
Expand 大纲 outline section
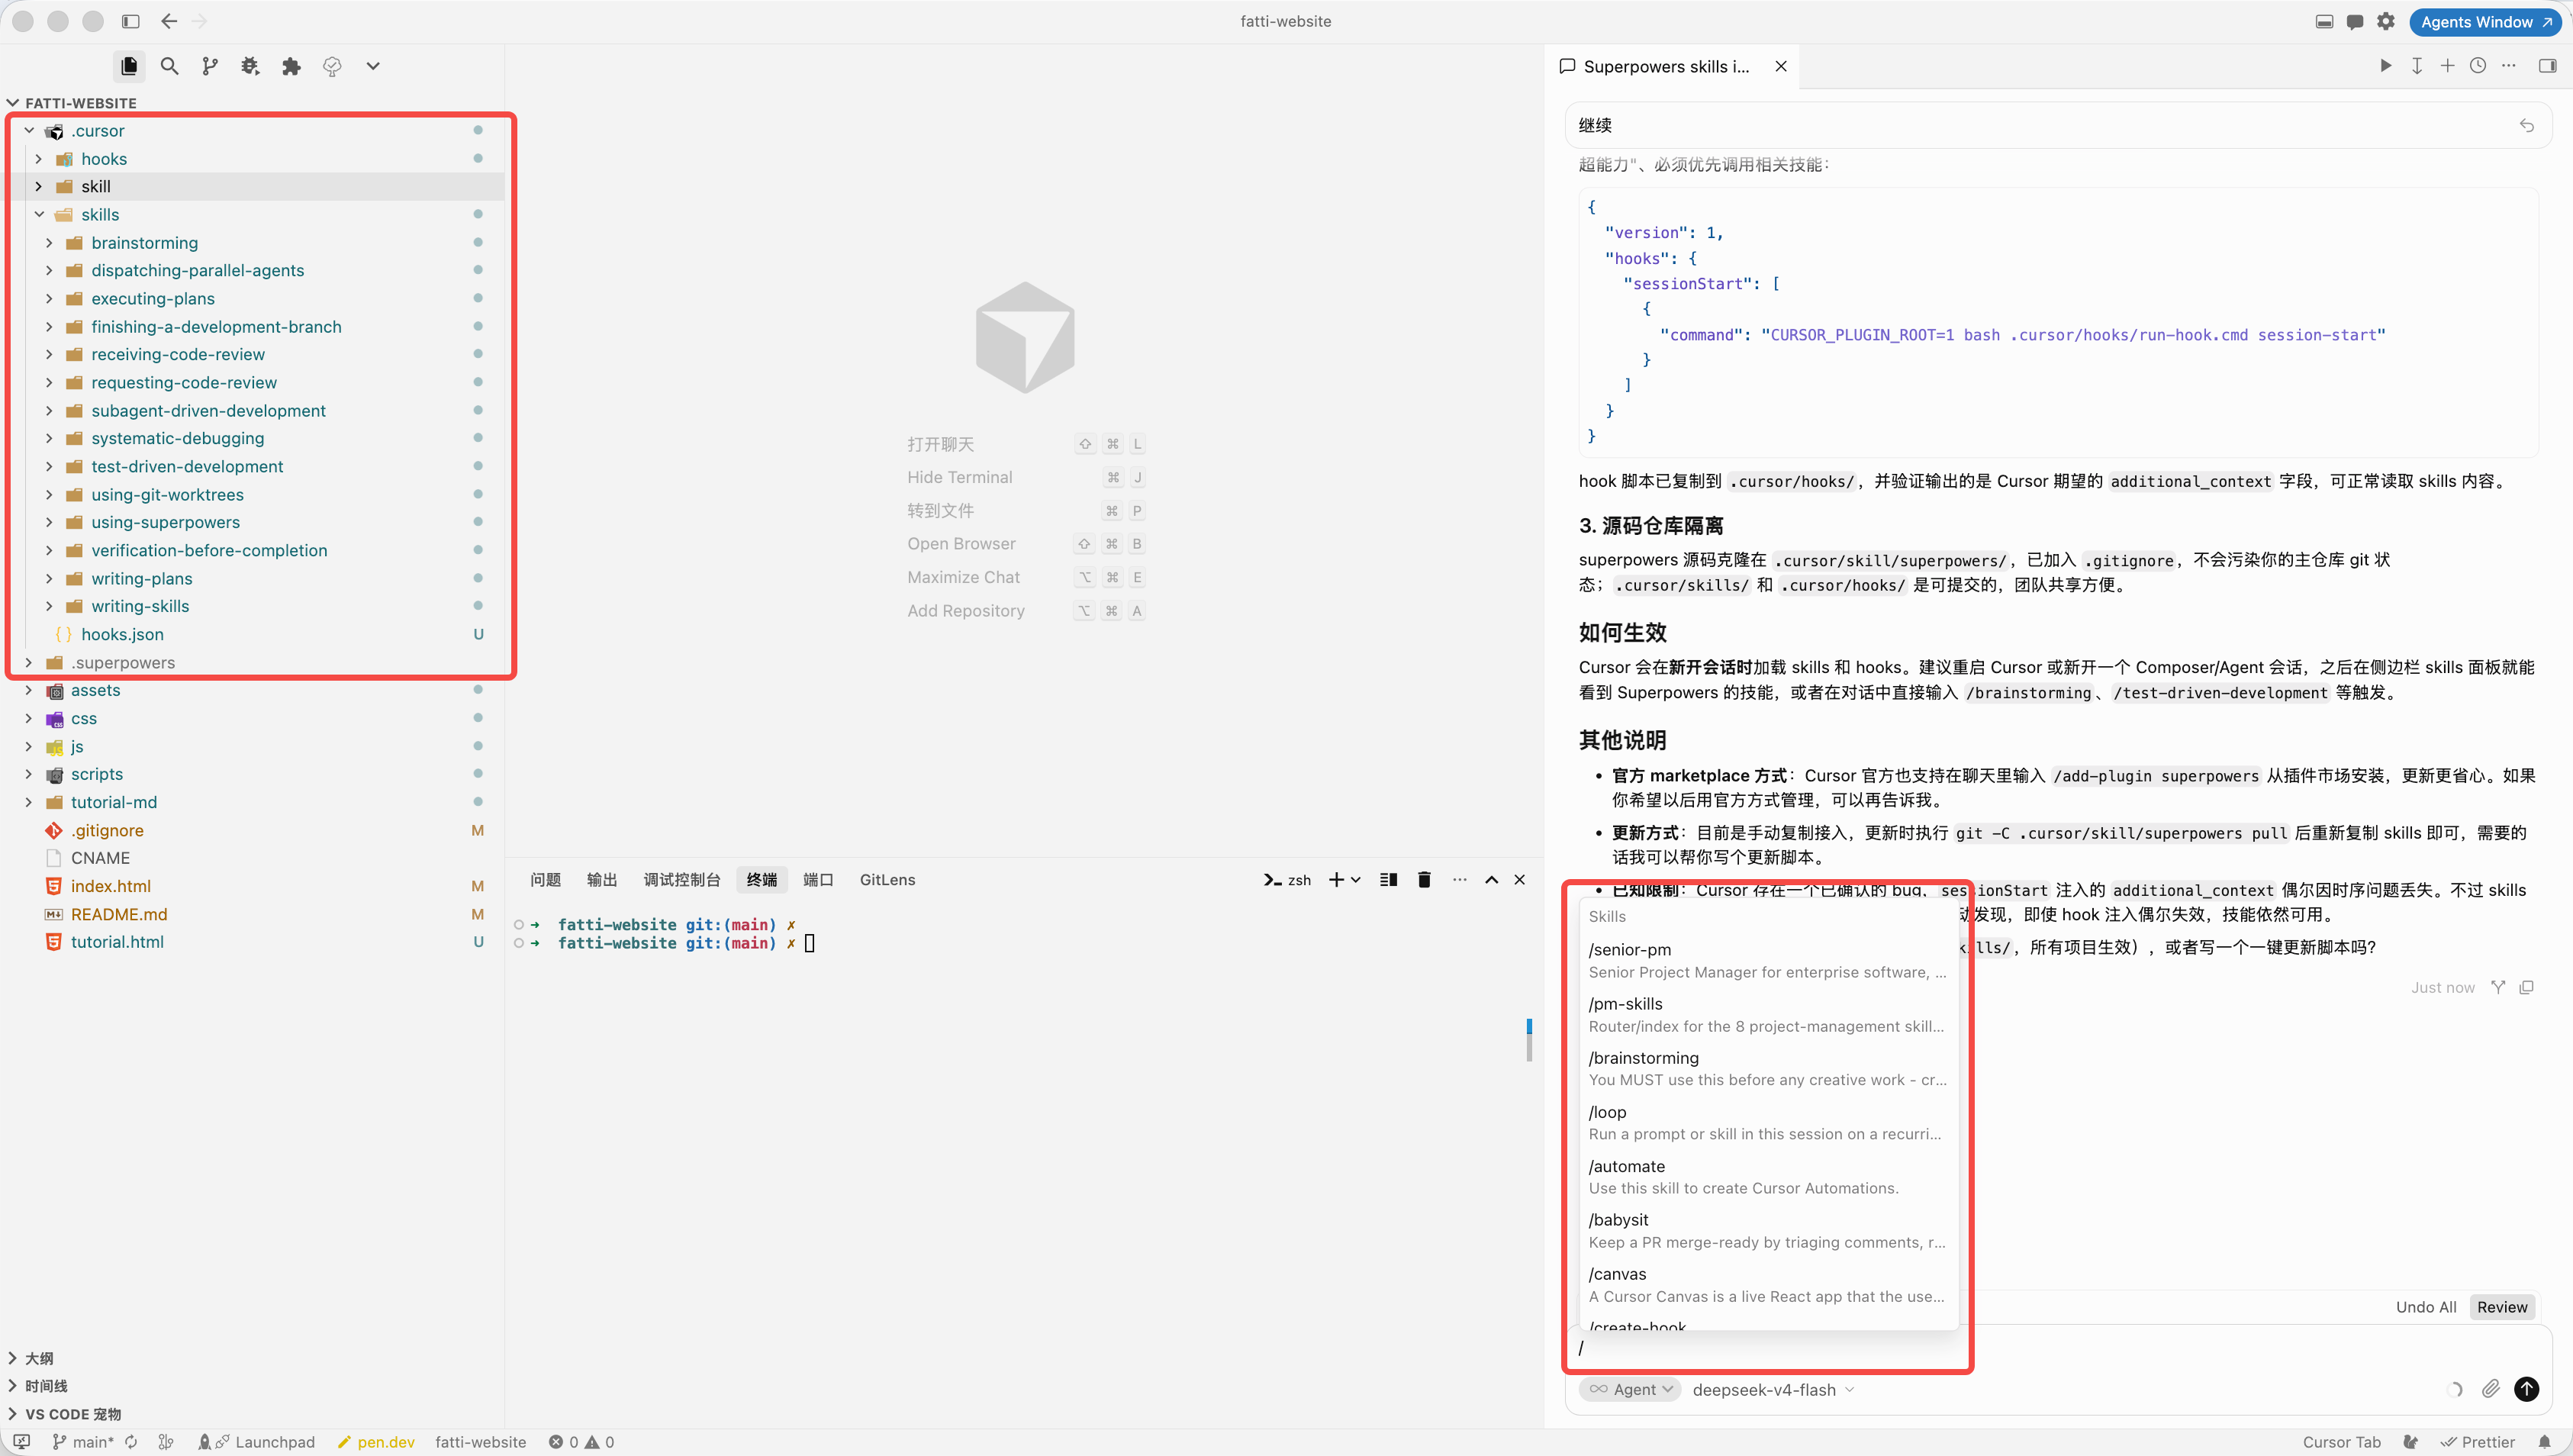(x=252, y=1358)
